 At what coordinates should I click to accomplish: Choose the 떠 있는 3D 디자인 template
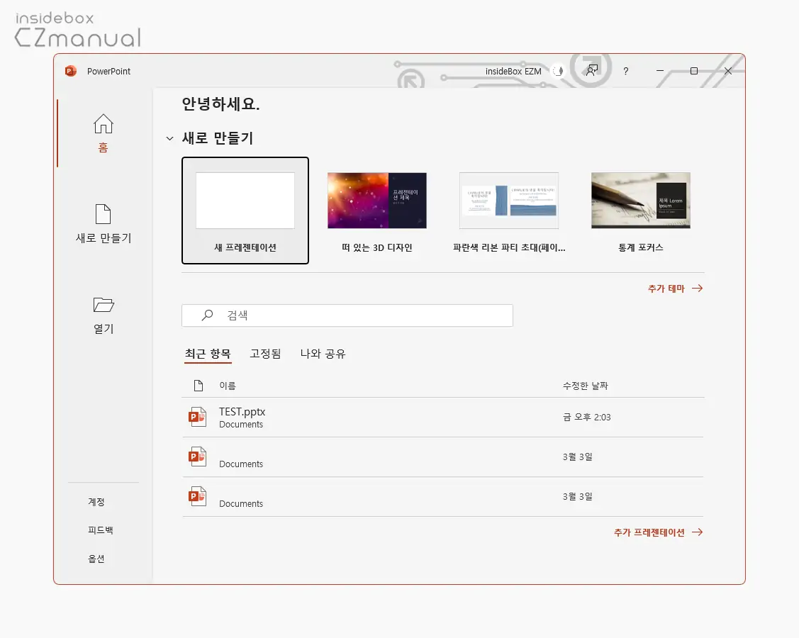(377, 212)
